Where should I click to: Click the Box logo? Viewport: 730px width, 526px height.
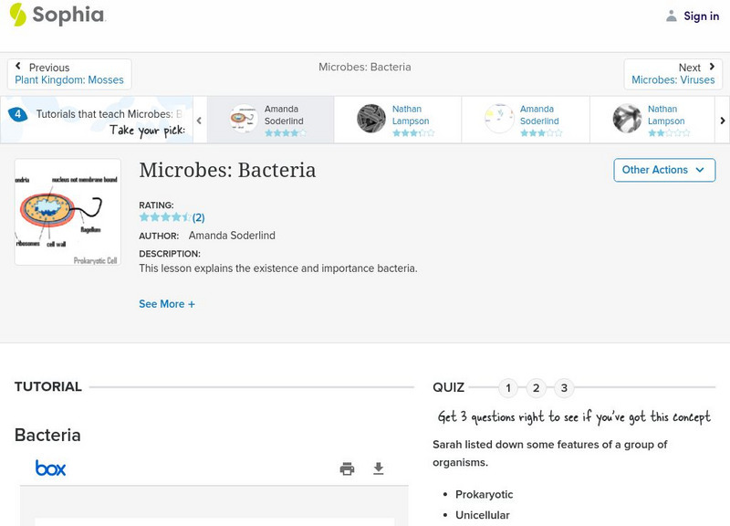click(x=50, y=468)
